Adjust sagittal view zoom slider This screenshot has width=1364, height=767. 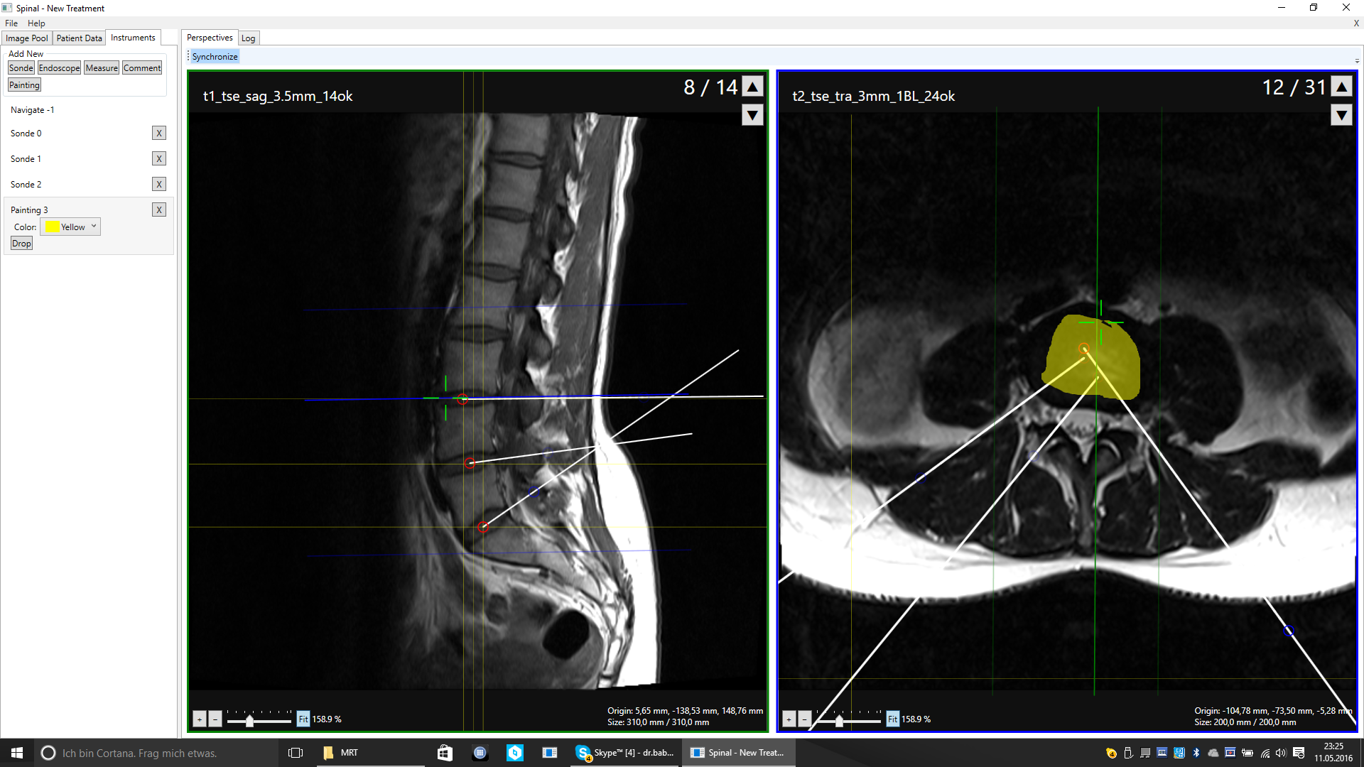(x=249, y=722)
